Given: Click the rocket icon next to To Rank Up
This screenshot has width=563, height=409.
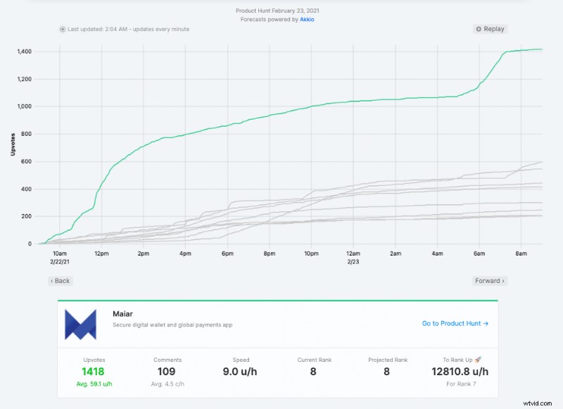Looking at the screenshot, I should [478, 359].
